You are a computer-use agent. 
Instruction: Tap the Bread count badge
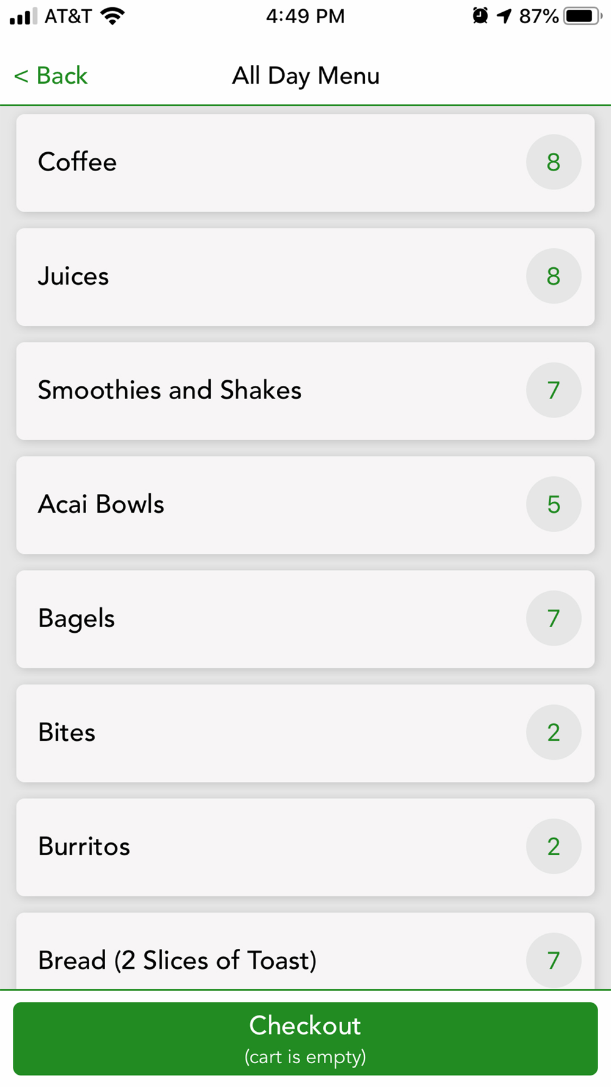tap(553, 959)
